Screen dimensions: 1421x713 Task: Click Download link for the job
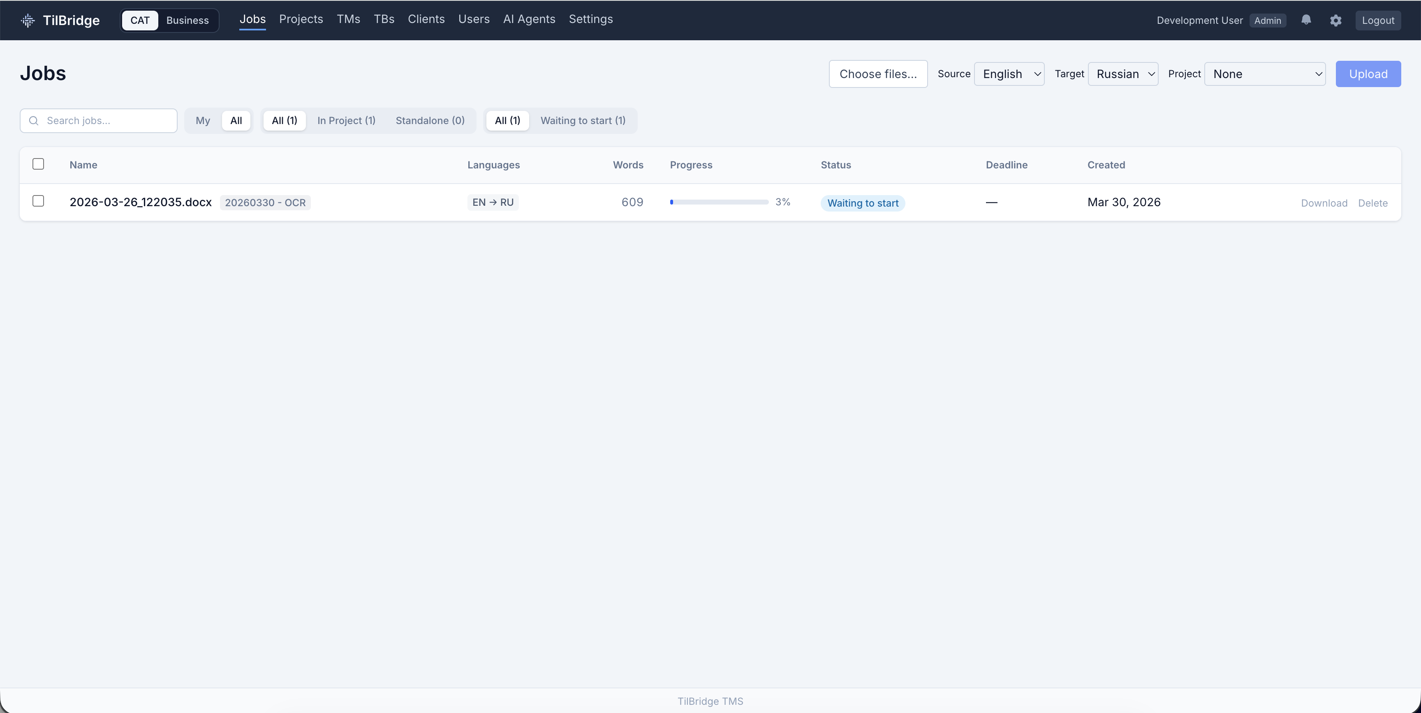click(x=1324, y=203)
